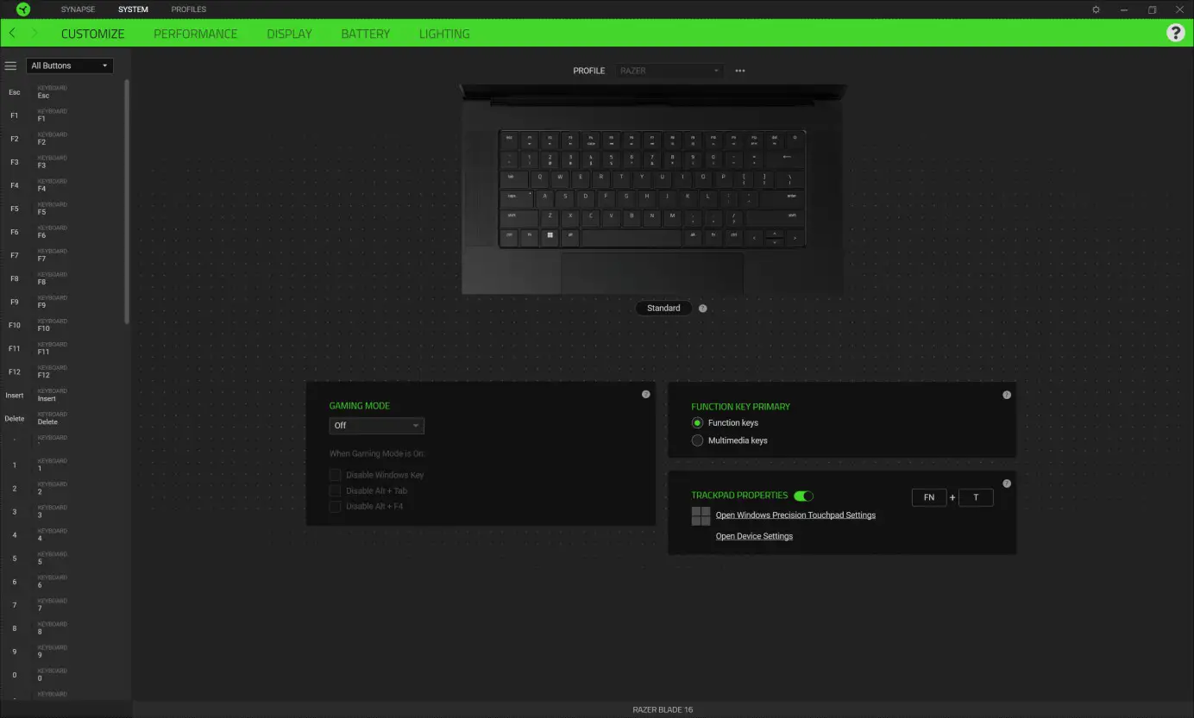Click the Gaming Mode info icon

click(x=645, y=394)
